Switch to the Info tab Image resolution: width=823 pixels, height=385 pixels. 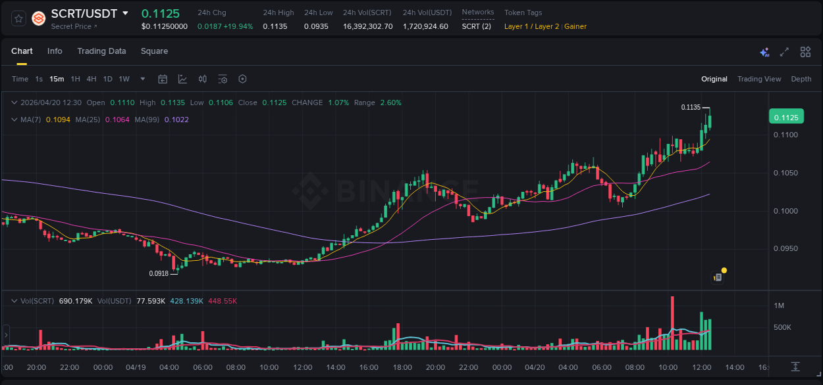pyautogui.click(x=55, y=51)
